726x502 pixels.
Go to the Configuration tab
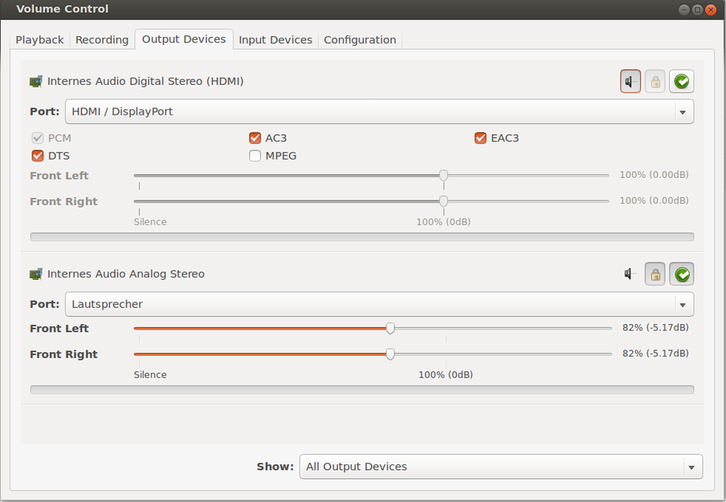360,39
